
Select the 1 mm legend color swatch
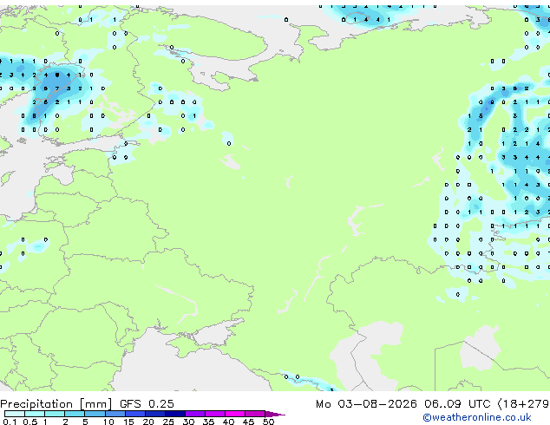[55, 414]
